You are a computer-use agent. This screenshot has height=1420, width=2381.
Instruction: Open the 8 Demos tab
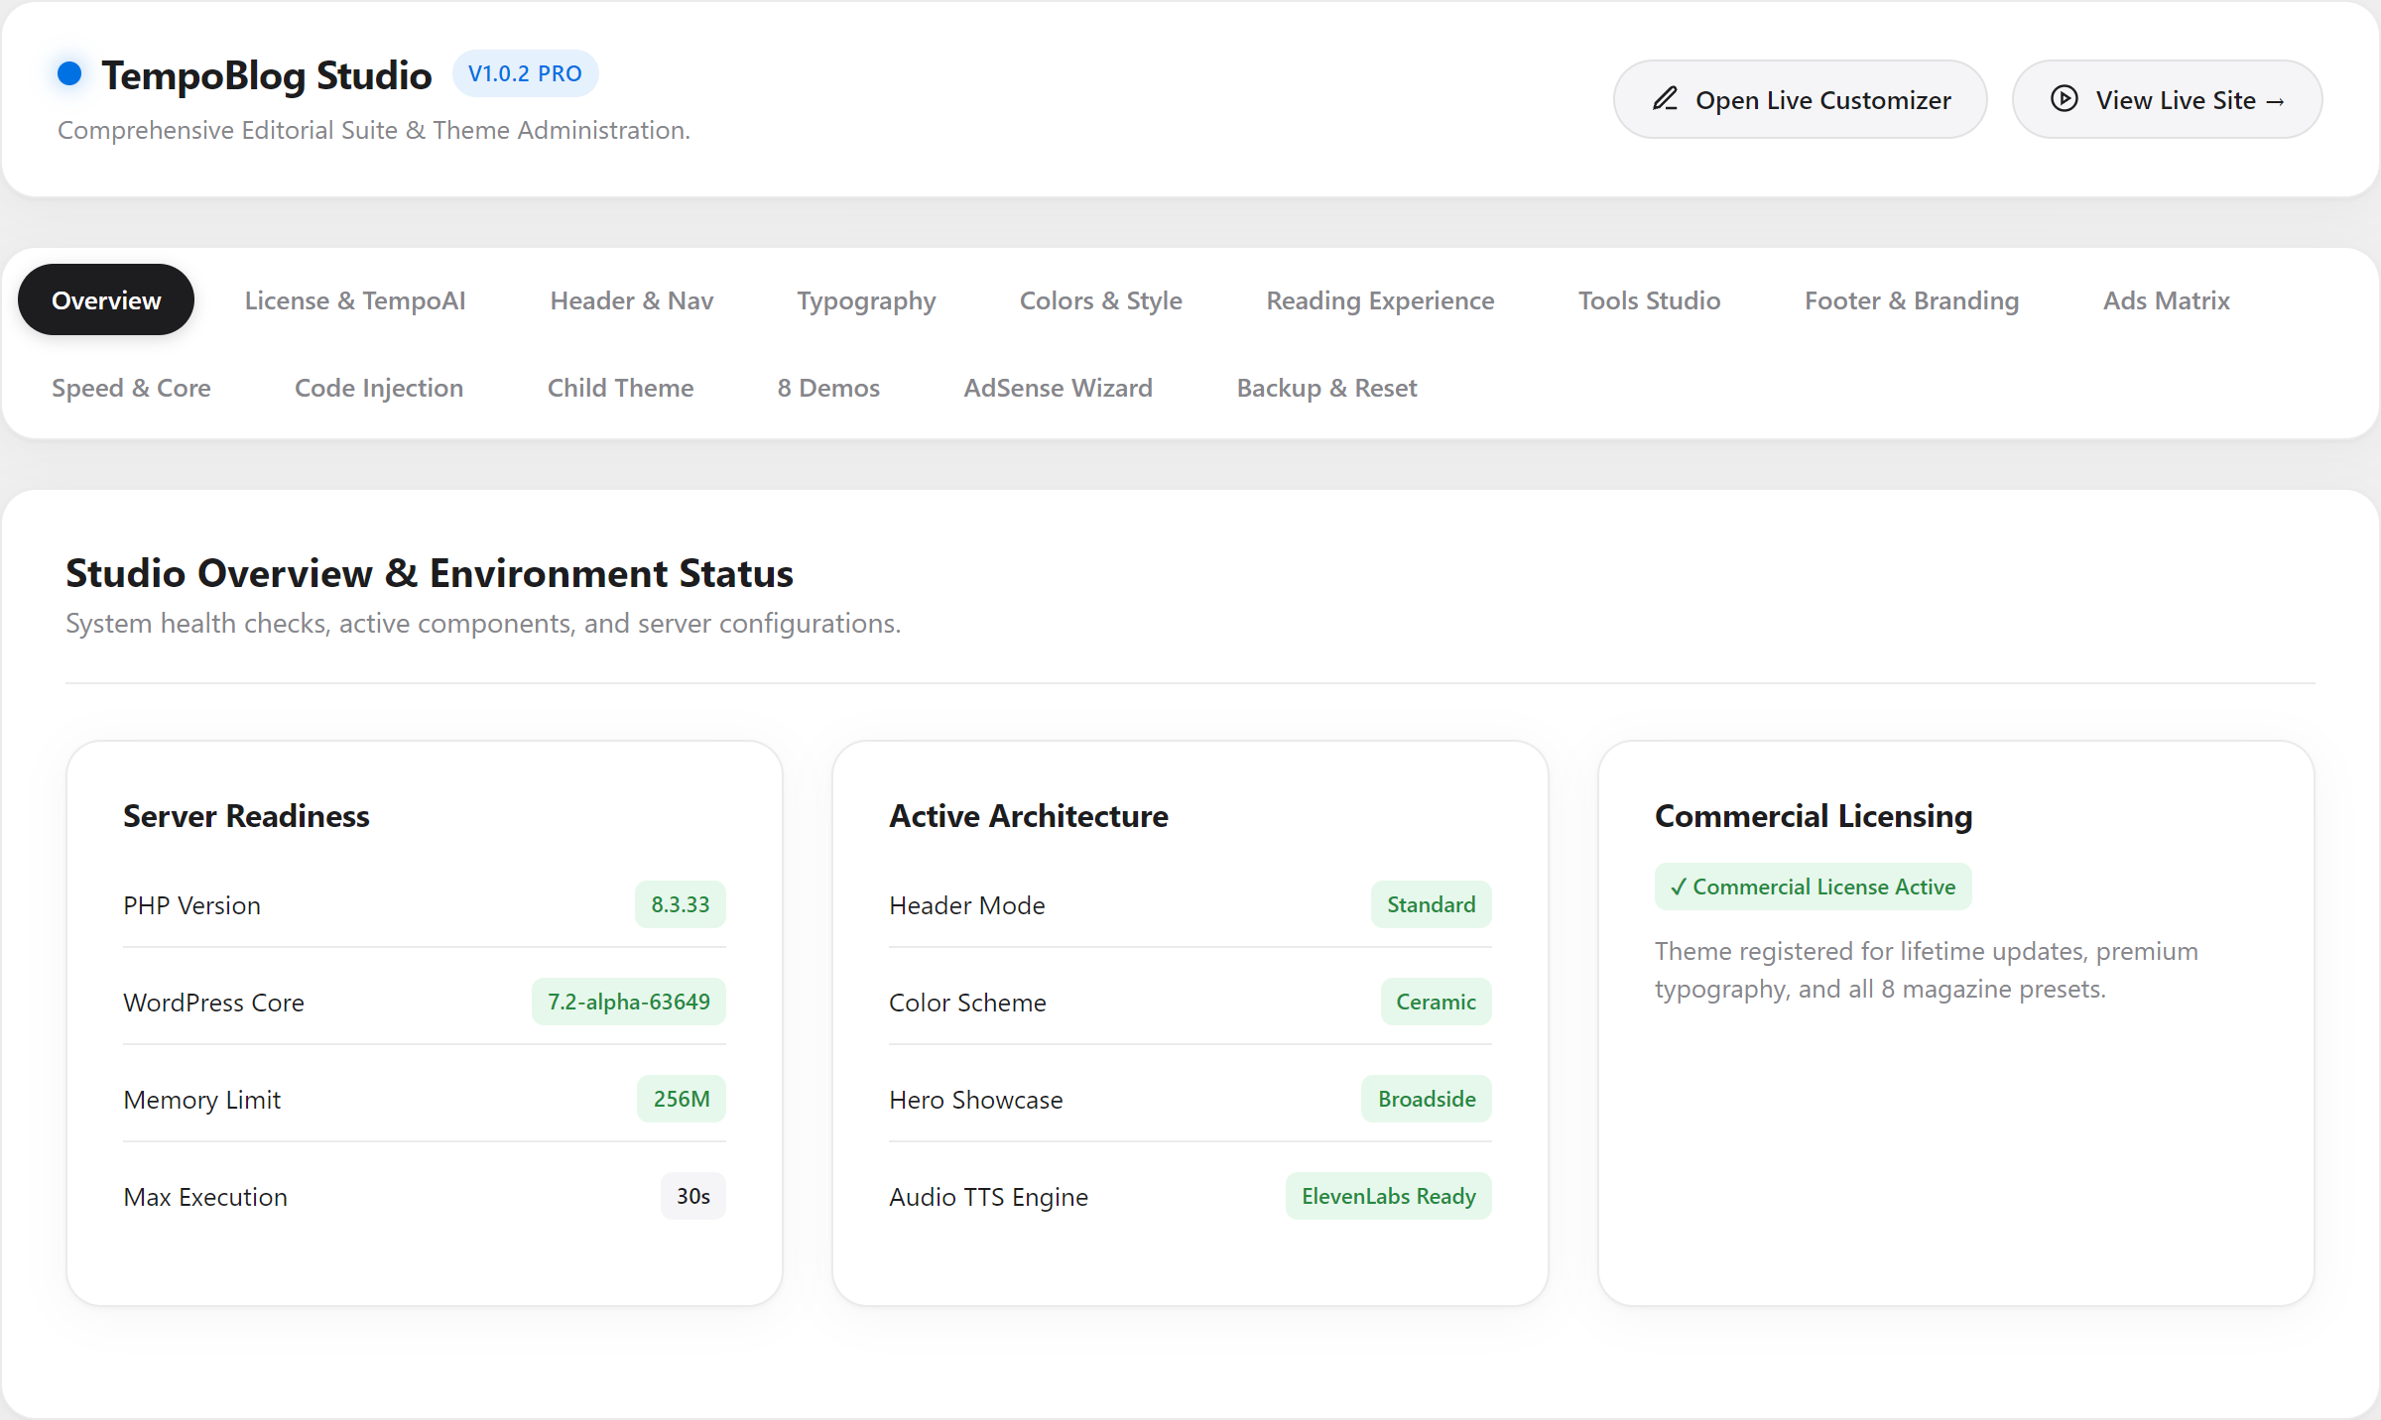click(828, 387)
